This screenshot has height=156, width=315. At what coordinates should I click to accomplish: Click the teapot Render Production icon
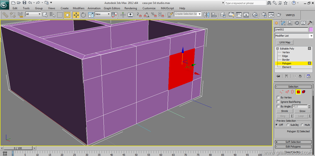(279, 15)
